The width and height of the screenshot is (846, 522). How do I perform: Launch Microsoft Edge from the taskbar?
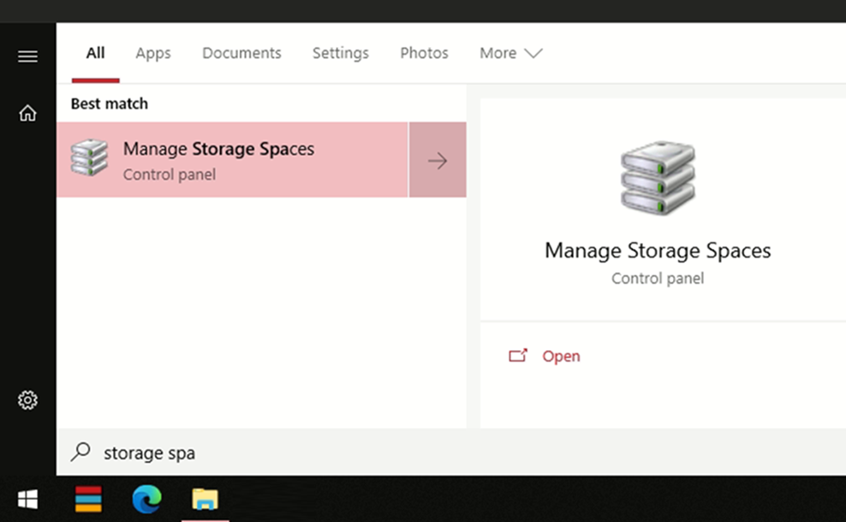coord(146,499)
